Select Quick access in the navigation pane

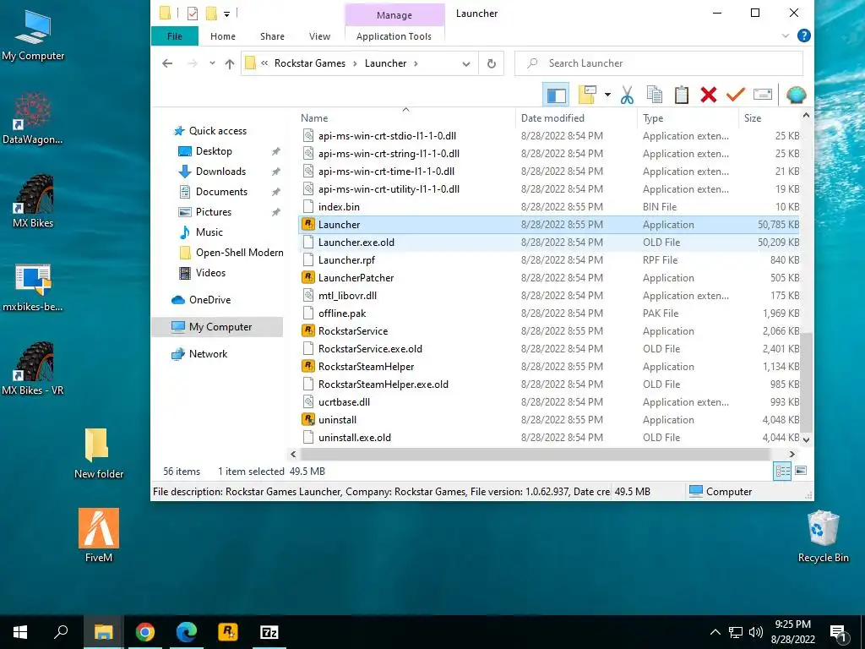tap(217, 131)
